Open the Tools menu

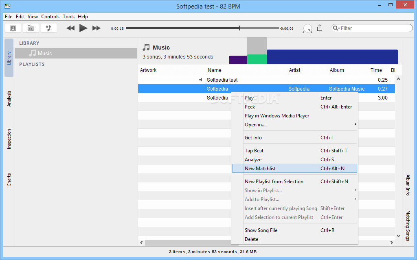click(68, 16)
